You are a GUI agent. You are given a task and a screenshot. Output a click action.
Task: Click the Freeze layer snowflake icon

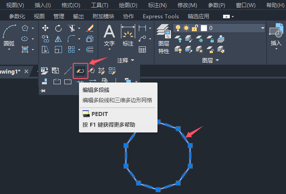pyautogui.click(x=199, y=39)
